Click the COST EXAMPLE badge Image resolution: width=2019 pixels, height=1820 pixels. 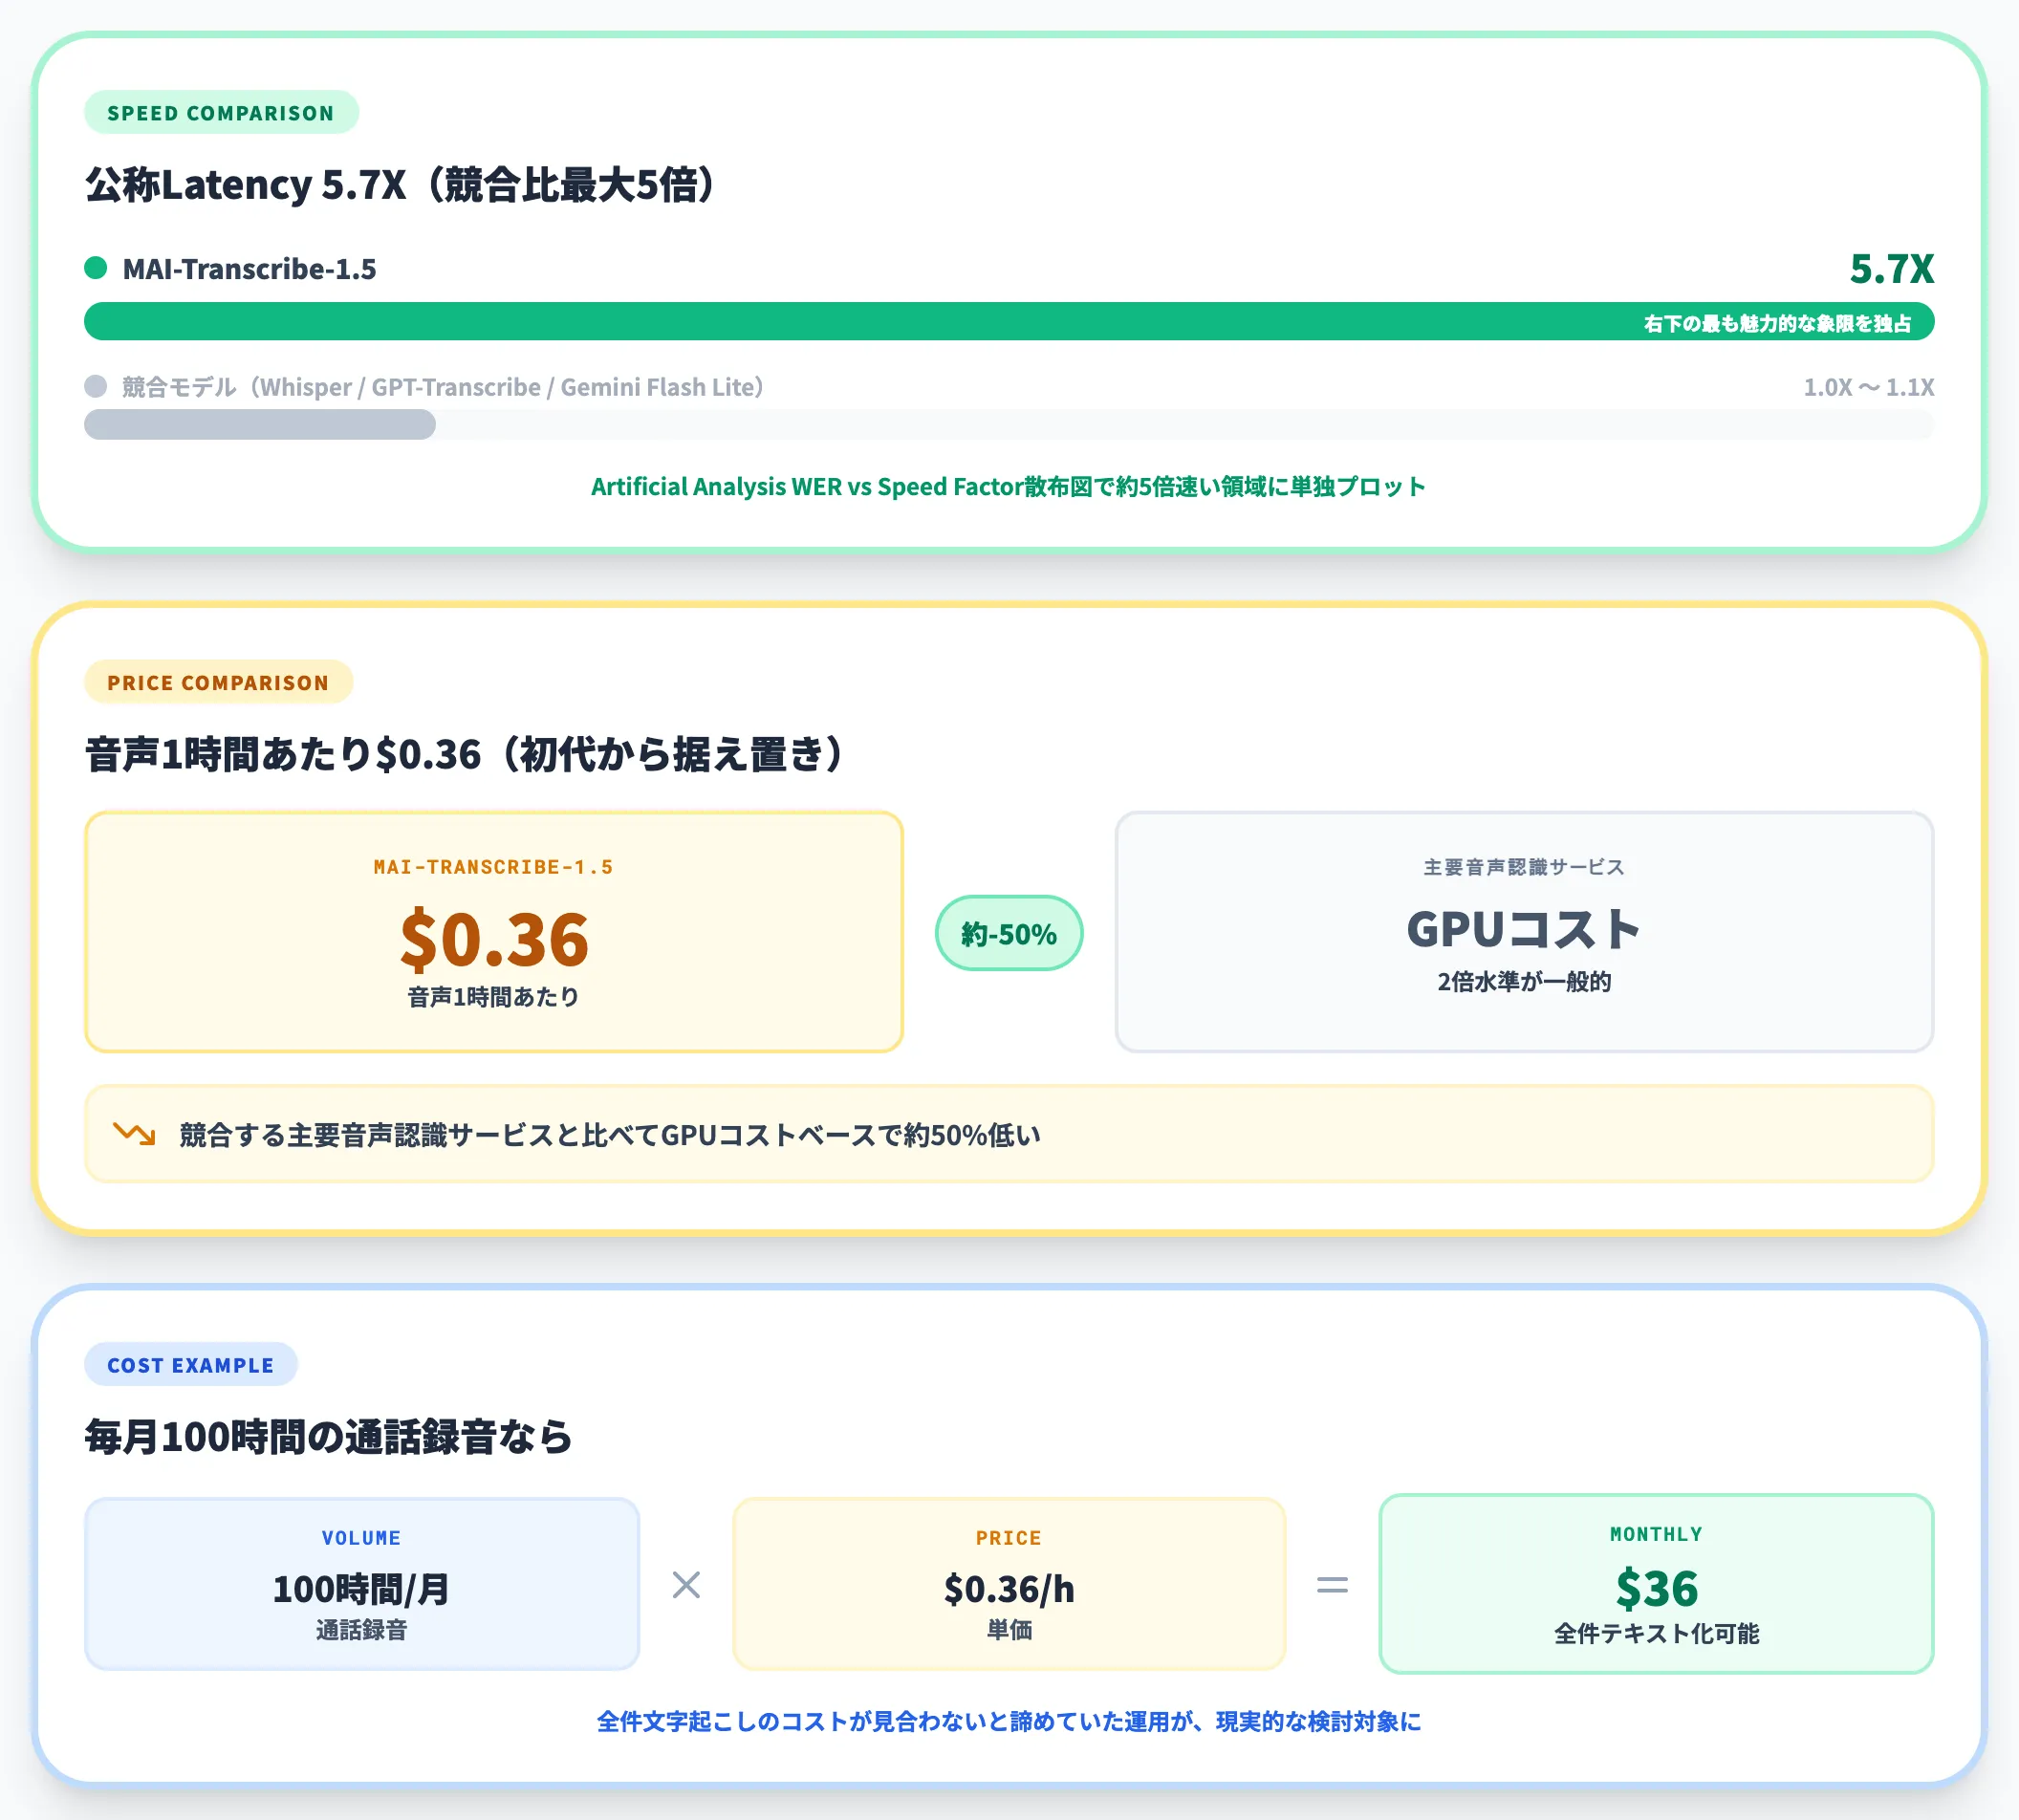pos(190,1365)
